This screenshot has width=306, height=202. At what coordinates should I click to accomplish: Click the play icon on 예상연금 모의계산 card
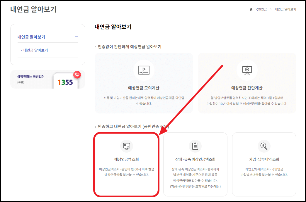coord(144,70)
